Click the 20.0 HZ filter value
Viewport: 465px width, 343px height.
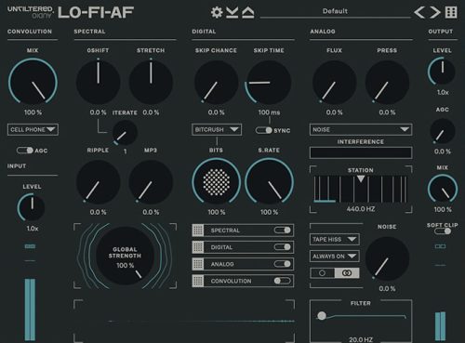pyautogui.click(x=361, y=339)
